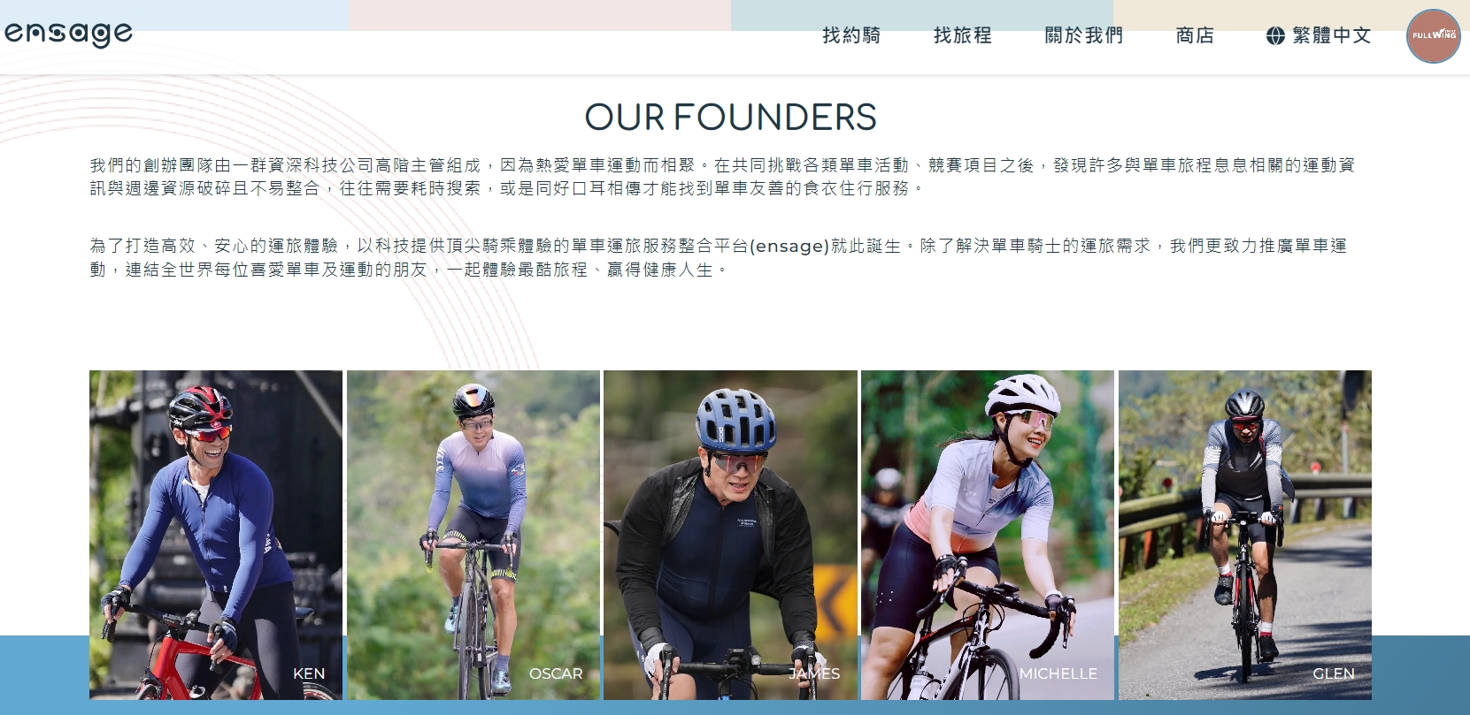
Task: Select OSCAR founder photo
Action: pos(473,535)
